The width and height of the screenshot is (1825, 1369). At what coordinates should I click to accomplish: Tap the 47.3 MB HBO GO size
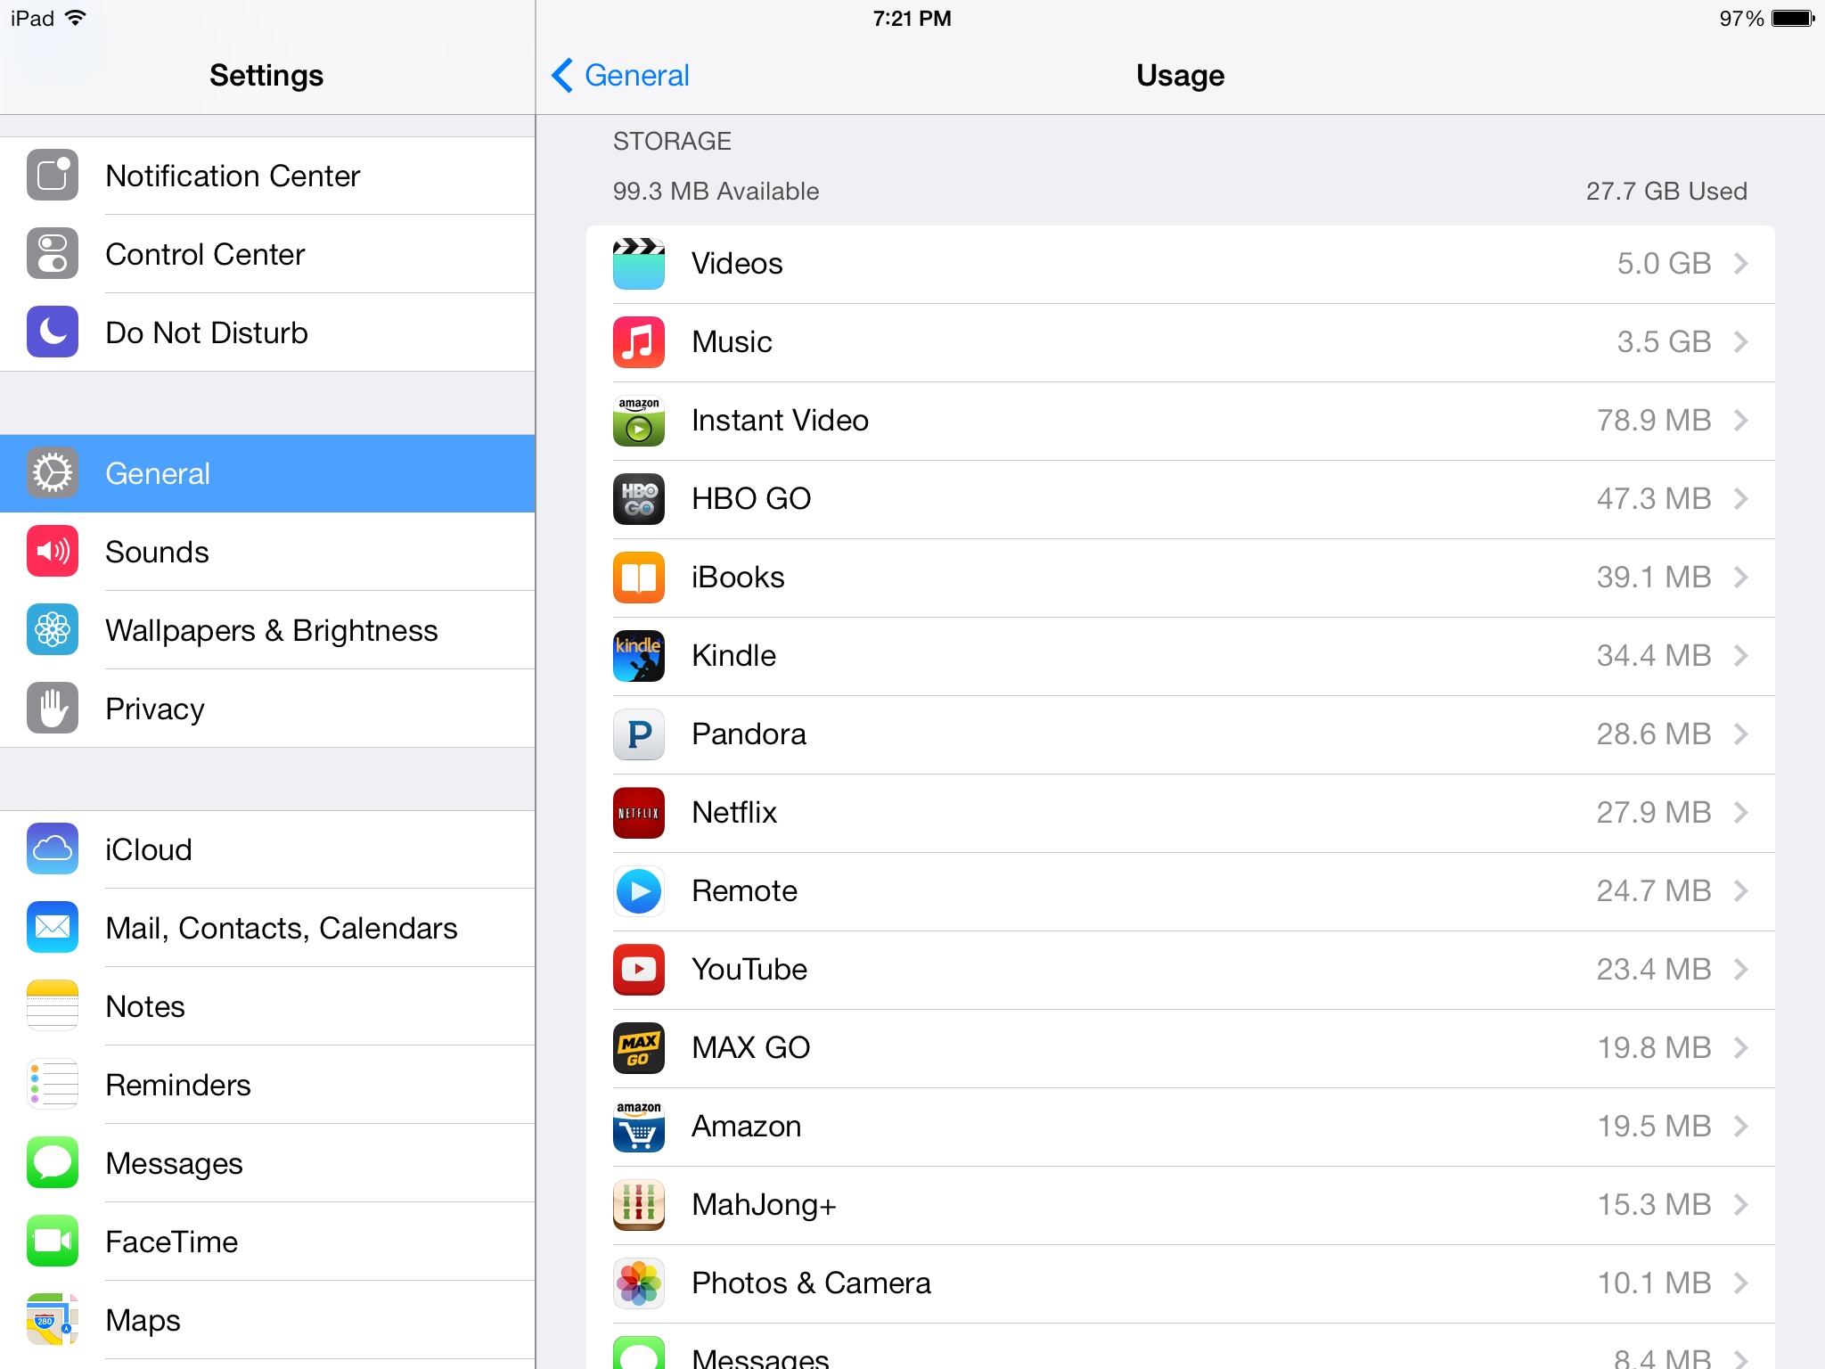[1654, 499]
